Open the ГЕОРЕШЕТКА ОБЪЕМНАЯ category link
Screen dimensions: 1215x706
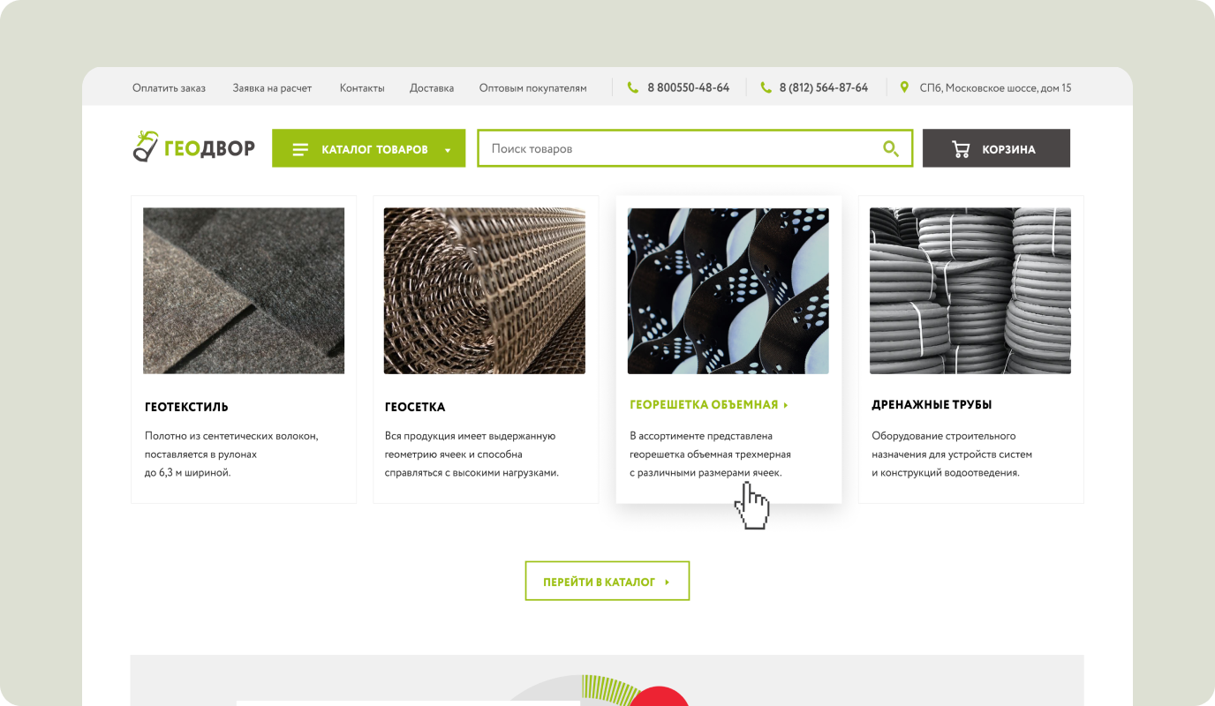tap(704, 405)
